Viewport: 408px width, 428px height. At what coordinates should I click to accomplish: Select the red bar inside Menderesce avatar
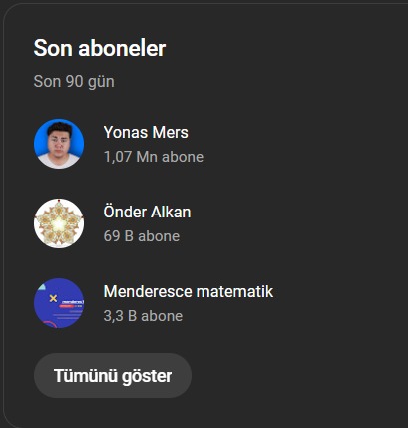[x=66, y=306]
